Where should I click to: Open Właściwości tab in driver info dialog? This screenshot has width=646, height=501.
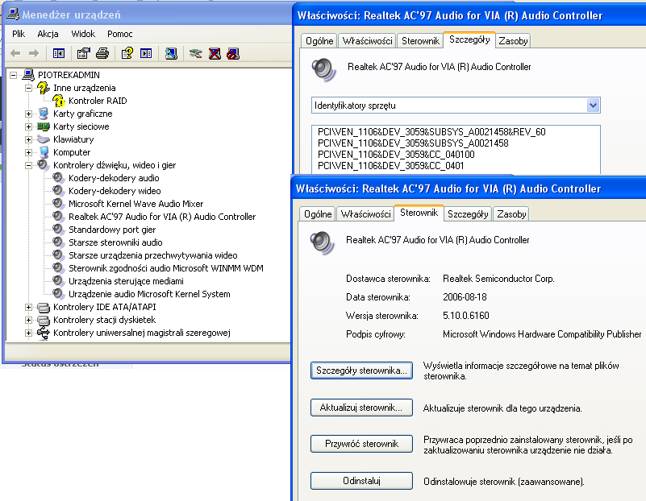tap(366, 214)
